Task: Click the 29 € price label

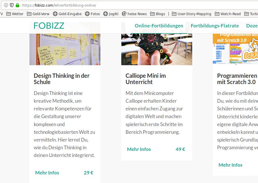Action: pyautogui.click(x=88, y=173)
